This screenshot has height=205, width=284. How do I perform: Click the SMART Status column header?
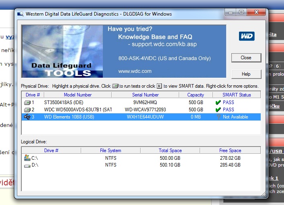pyautogui.click(x=237, y=95)
